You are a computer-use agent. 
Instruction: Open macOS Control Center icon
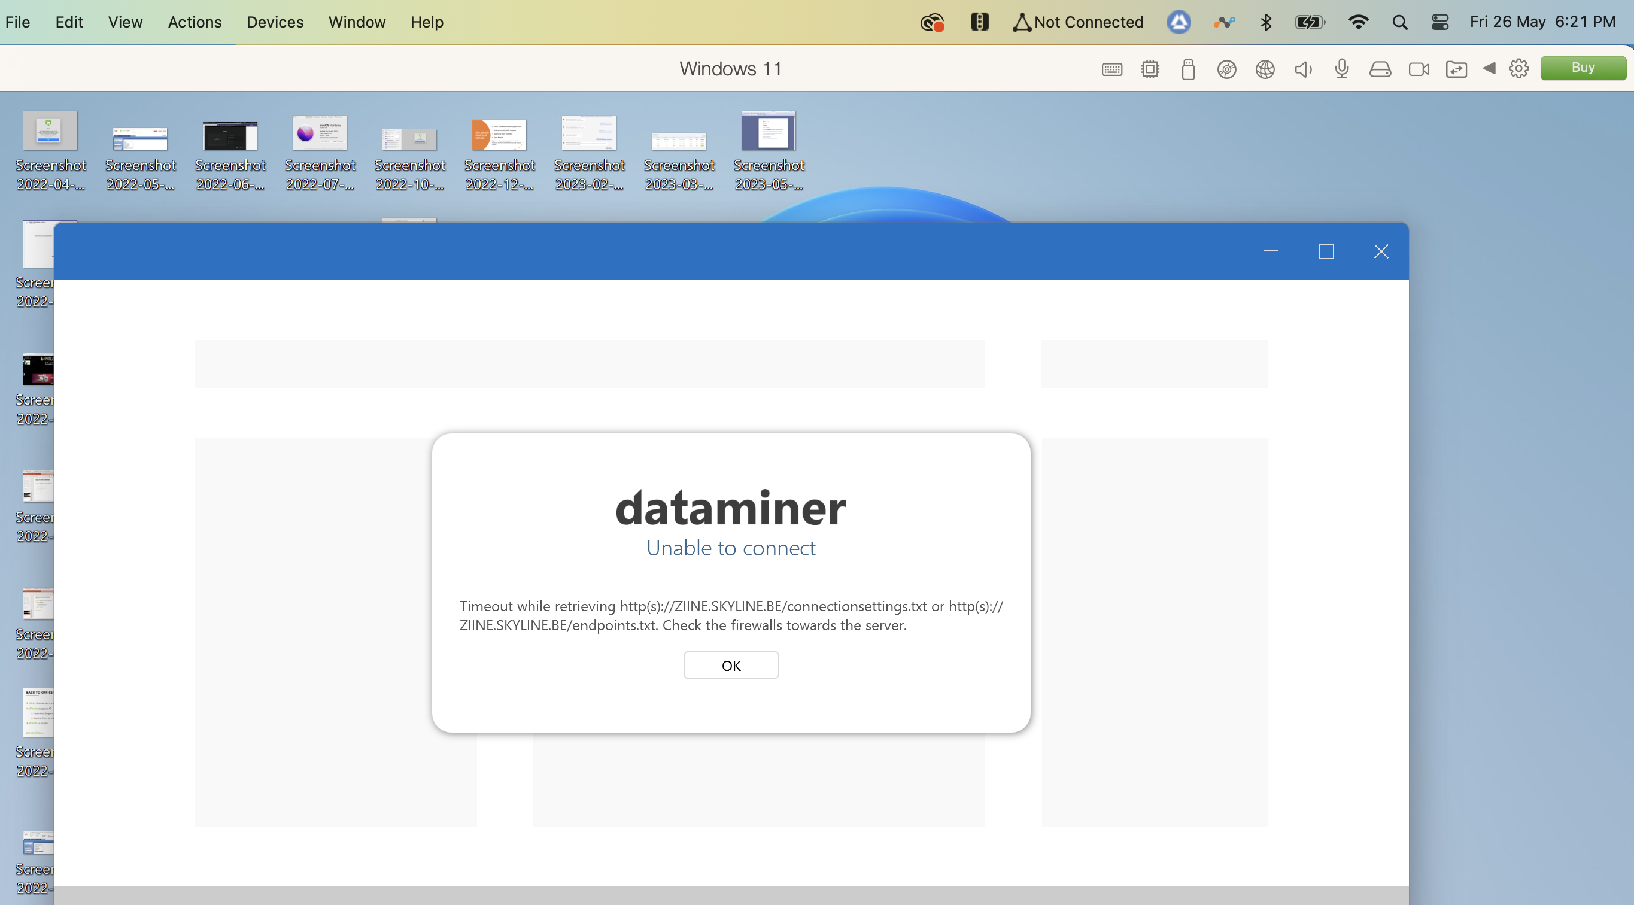[x=1440, y=22]
